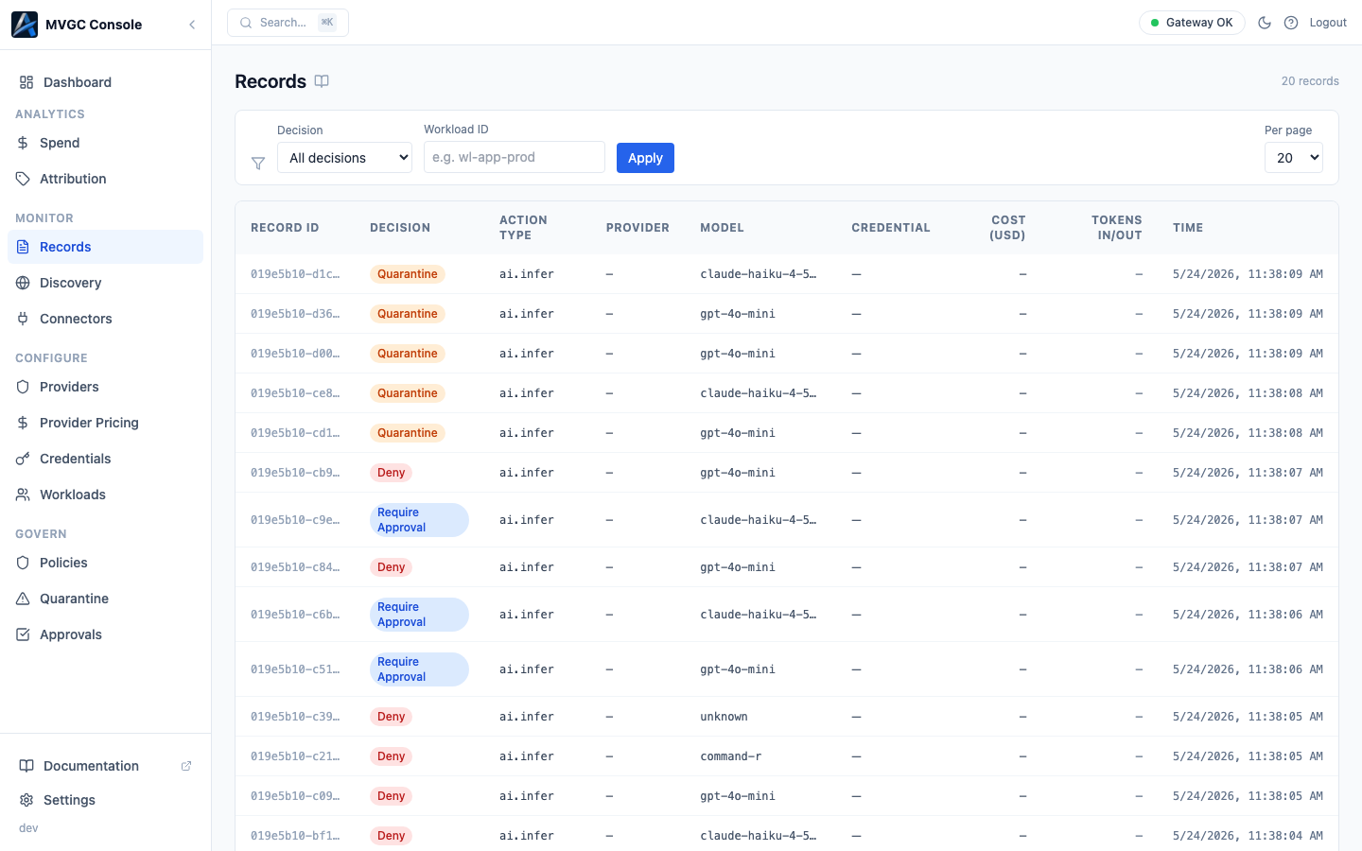Click the Discovery globe icon

(x=23, y=283)
